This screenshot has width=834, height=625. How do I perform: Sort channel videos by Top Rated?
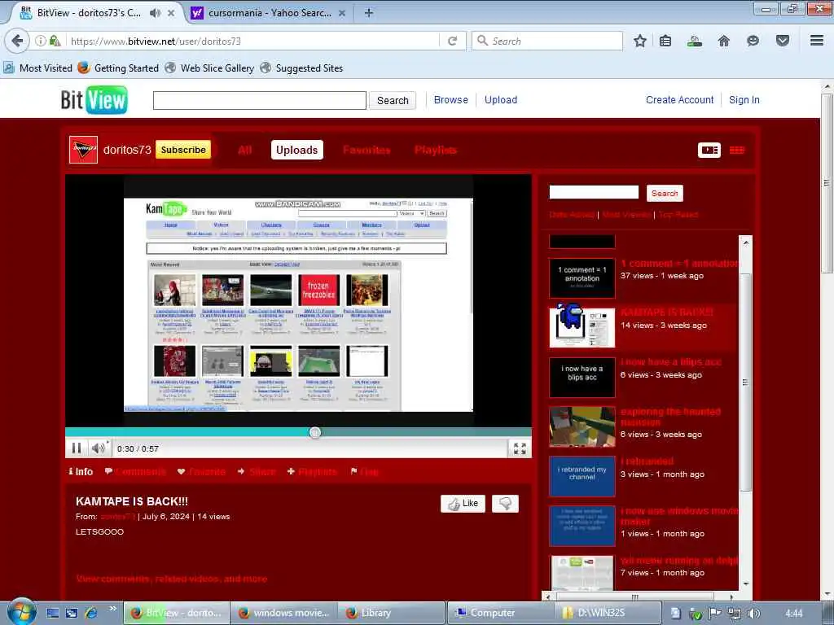[x=678, y=214]
